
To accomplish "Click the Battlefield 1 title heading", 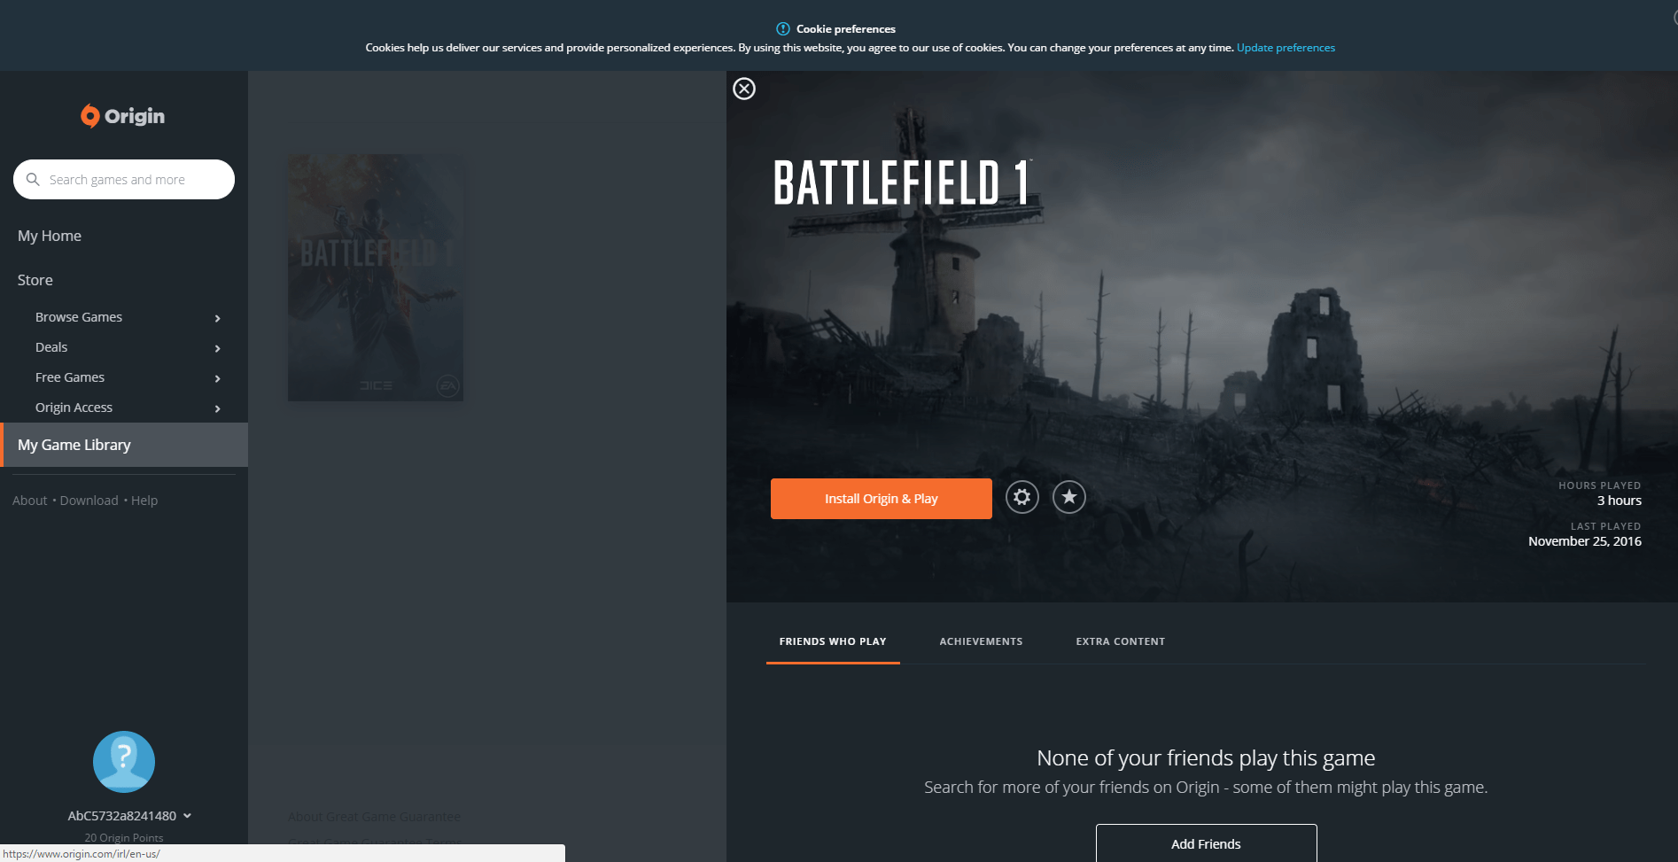I will (902, 183).
